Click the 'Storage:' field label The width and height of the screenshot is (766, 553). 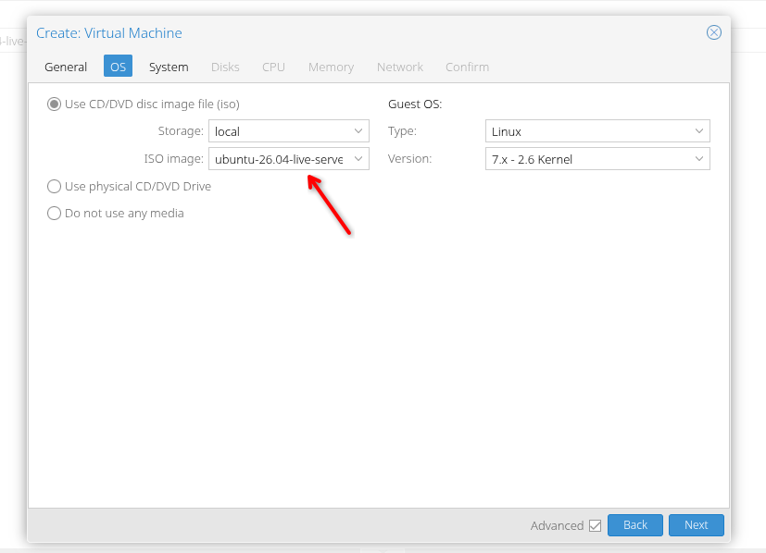click(181, 131)
